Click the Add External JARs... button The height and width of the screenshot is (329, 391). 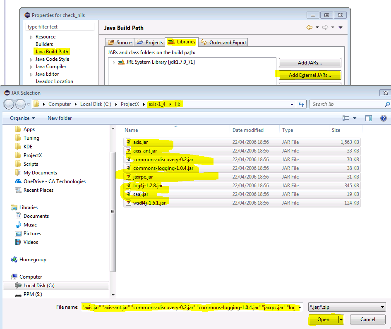pyautogui.click(x=310, y=75)
